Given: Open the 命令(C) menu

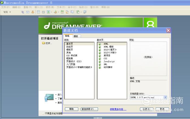Looking at the screenshot, I should click(x=72, y=7).
